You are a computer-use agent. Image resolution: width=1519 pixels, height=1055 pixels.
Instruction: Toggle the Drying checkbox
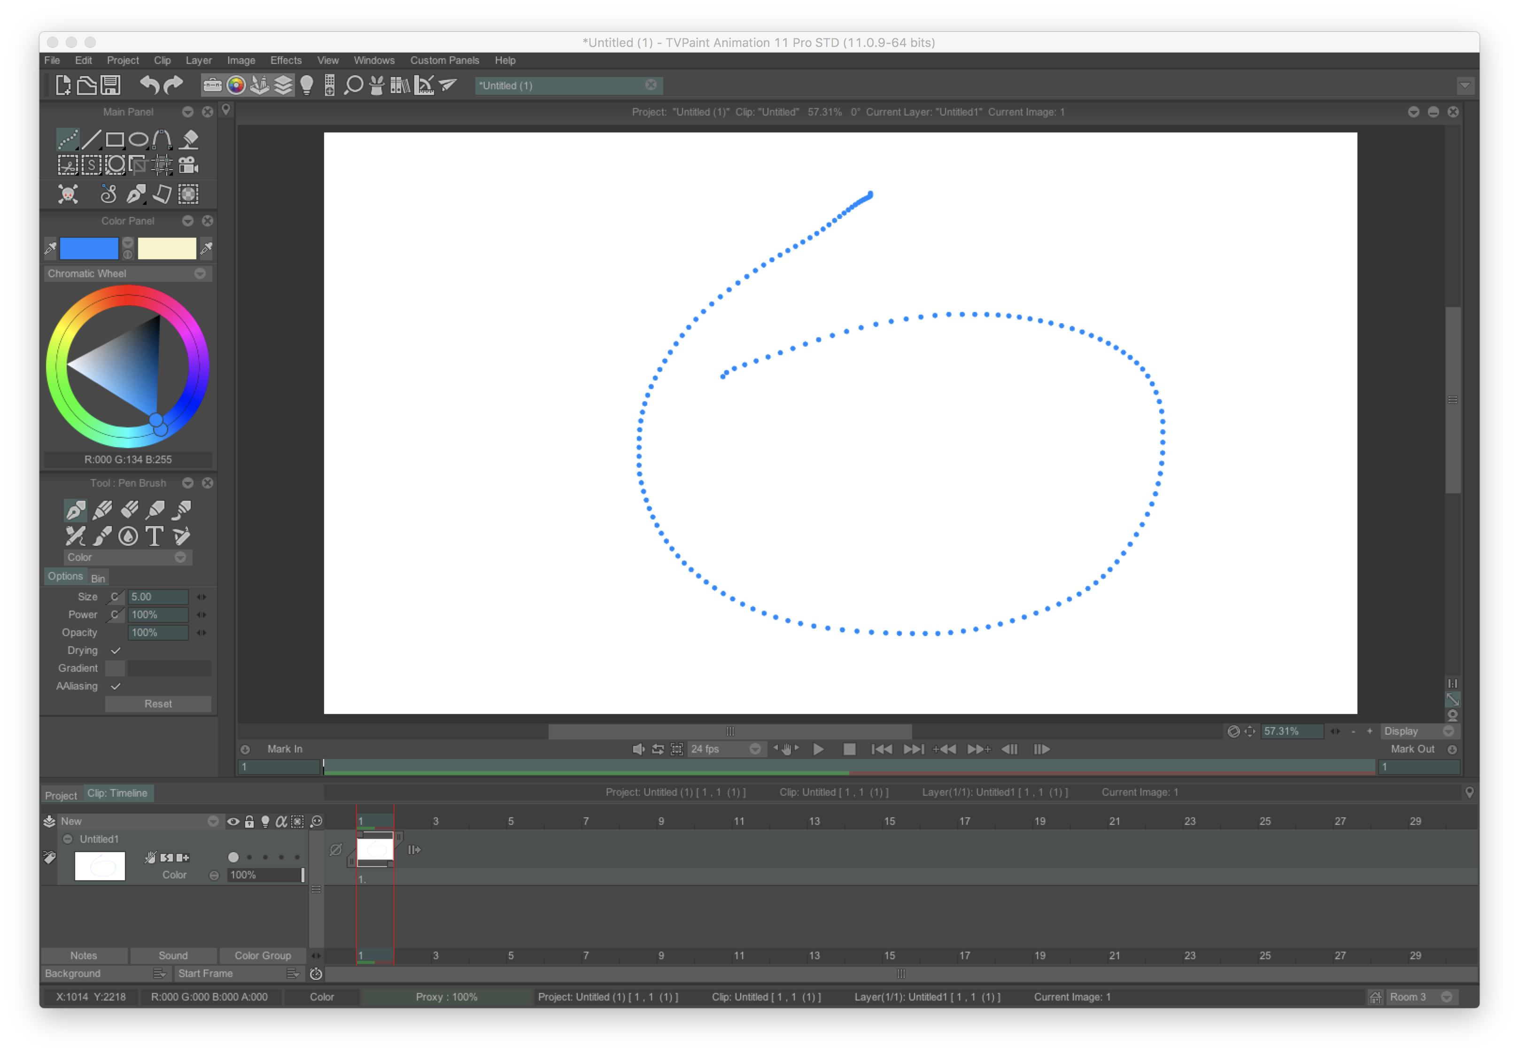116,651
